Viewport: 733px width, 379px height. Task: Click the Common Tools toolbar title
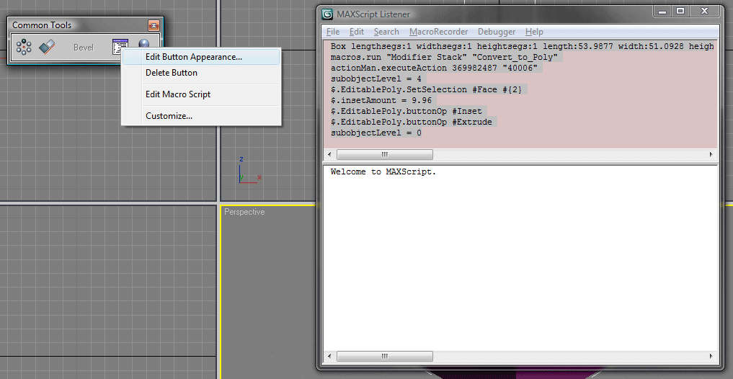(42, 25)
